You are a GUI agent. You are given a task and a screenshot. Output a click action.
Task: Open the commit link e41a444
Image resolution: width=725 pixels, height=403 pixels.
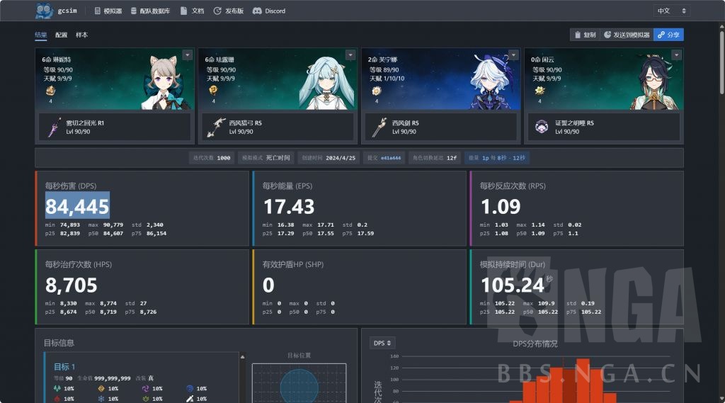point(391,158)
